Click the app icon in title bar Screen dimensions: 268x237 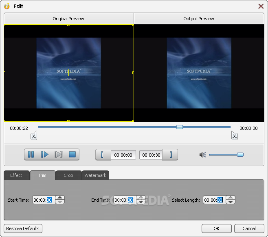tap(7, 6)
